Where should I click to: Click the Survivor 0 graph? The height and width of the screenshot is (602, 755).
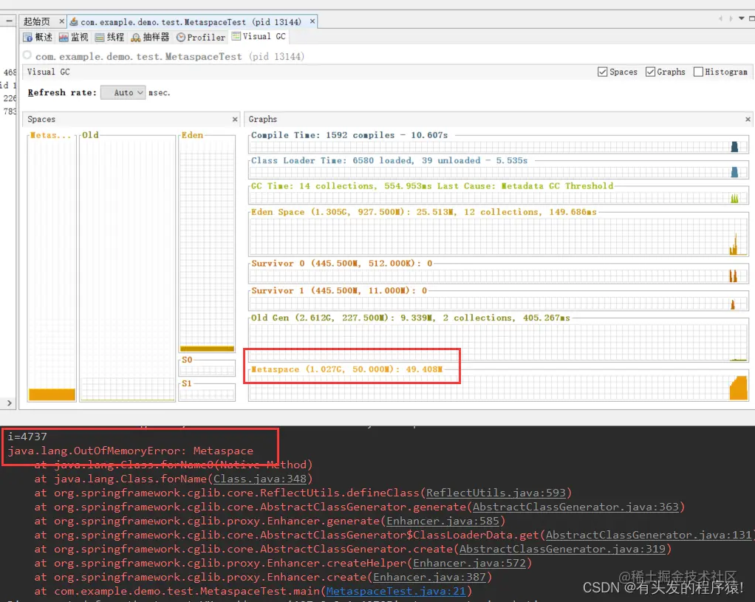(499, 276)
